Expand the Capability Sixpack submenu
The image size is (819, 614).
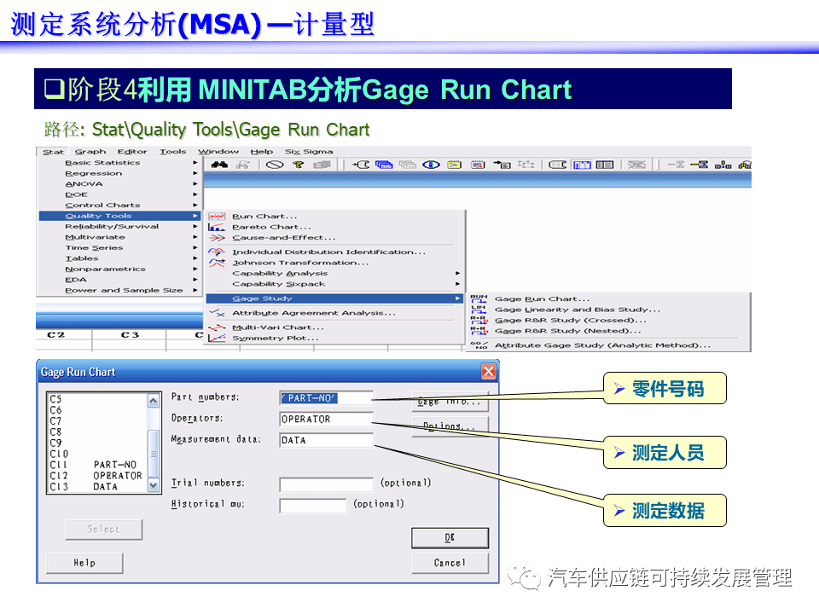457,284
